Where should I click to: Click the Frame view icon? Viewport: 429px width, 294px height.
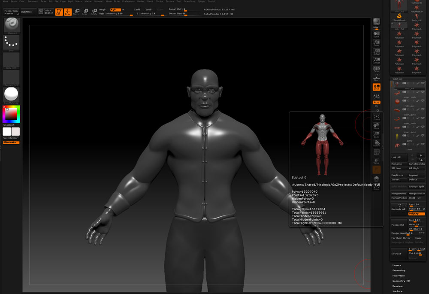click(377, 118)
